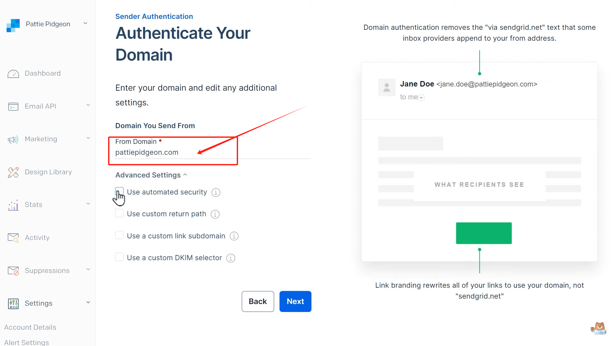Expand the Suppressions sidebar menu
Image resolution: width=616 pixels, height=346 pixels.
88,270
